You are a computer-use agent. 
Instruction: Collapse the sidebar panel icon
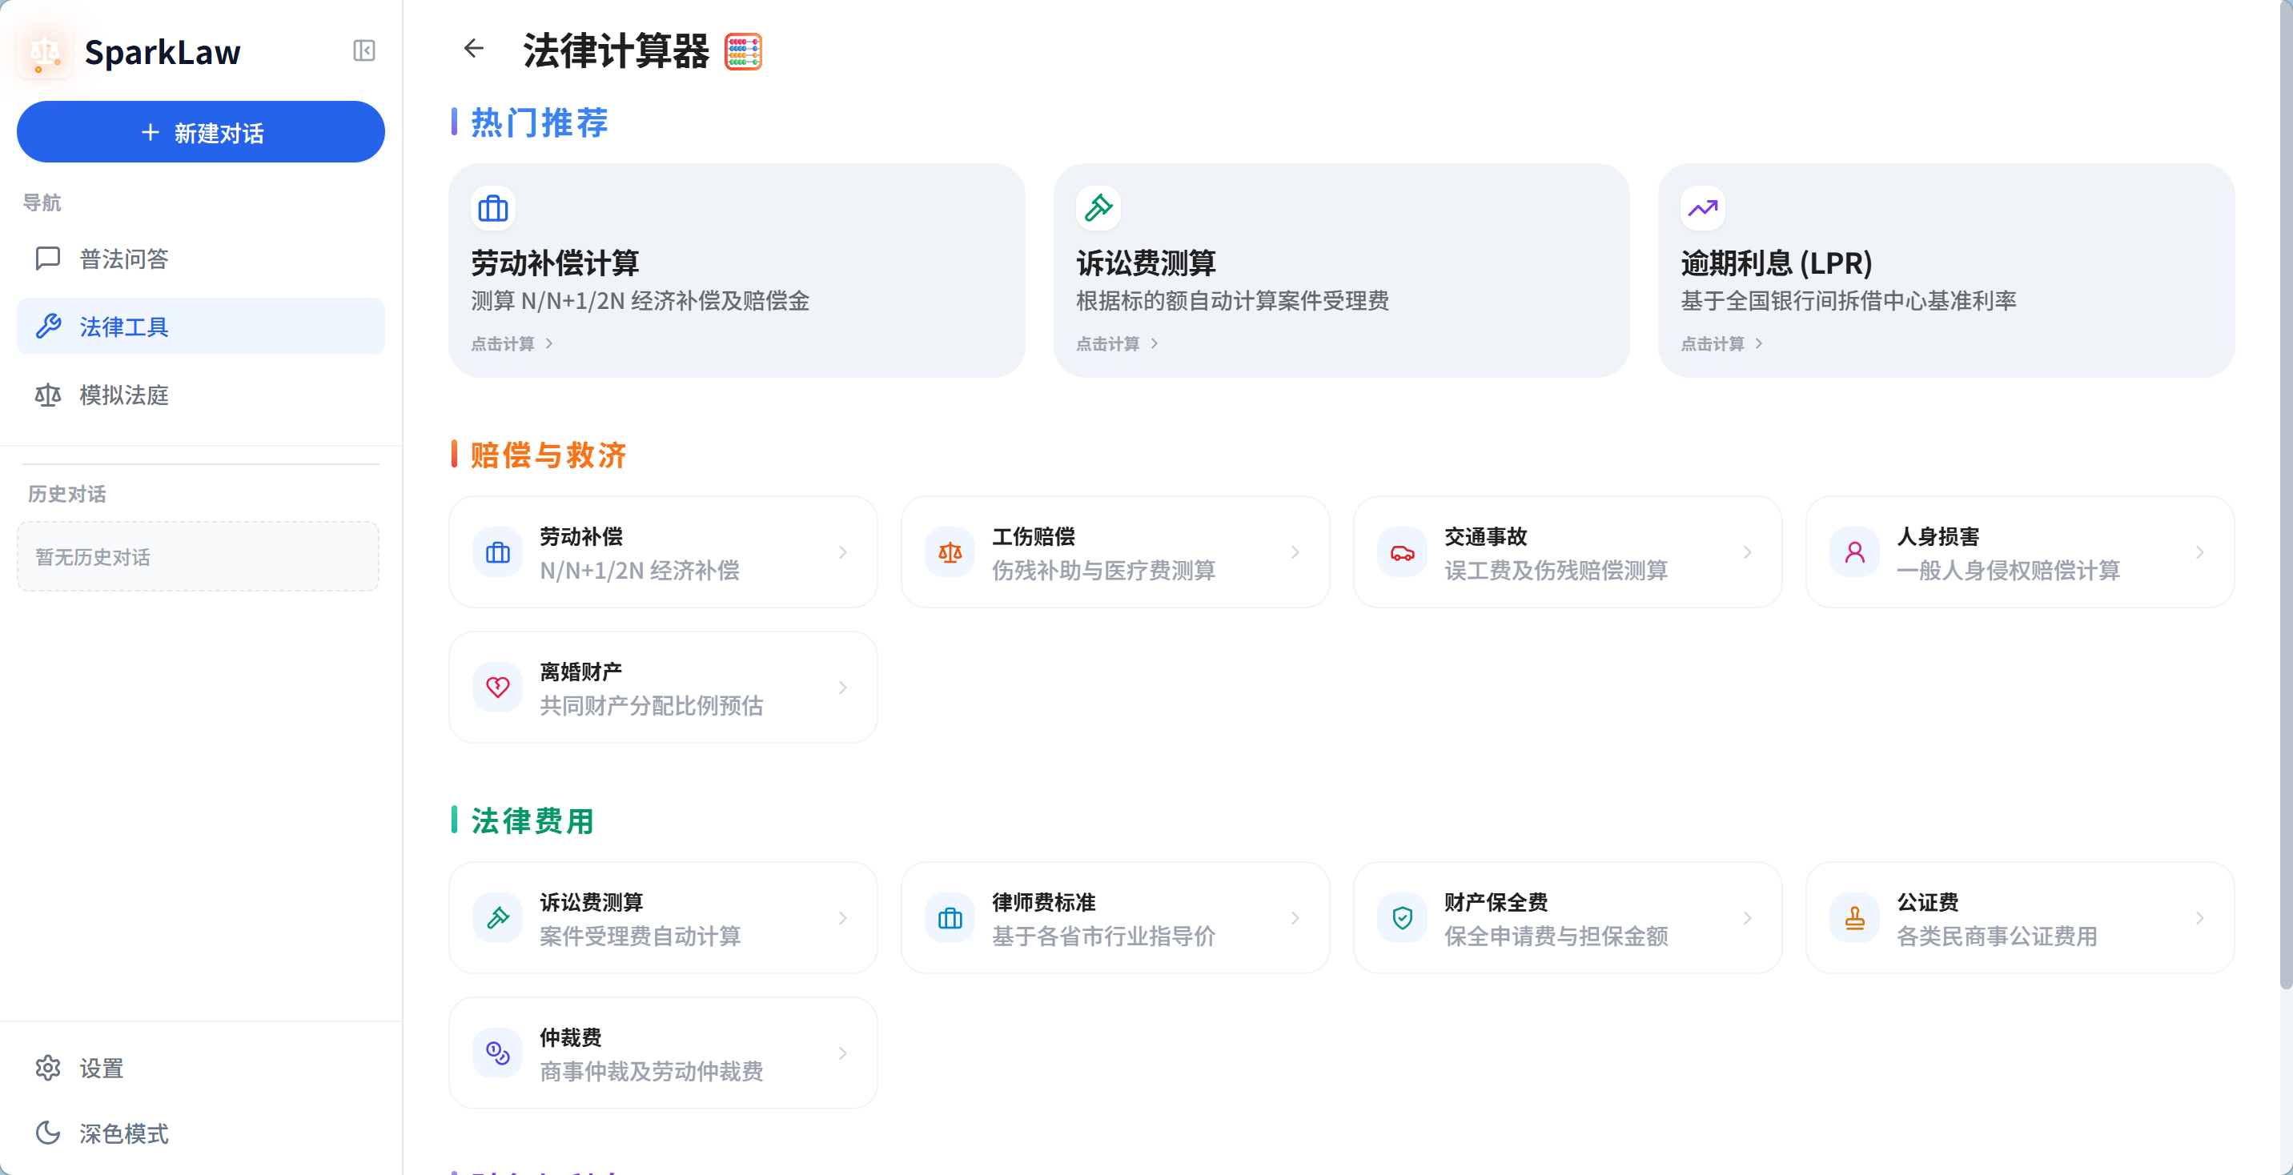click(x=364, y=50)
